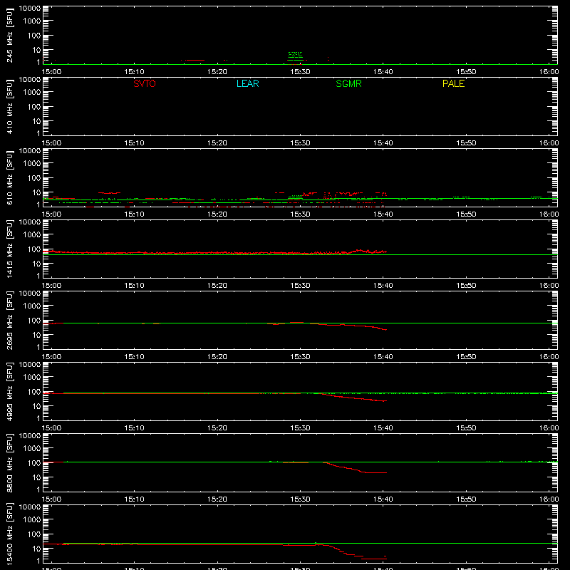Click 15:10 time label under 2695 MHz plot
The height and width of the screenshot is (570, 570).
pos(135,357)
